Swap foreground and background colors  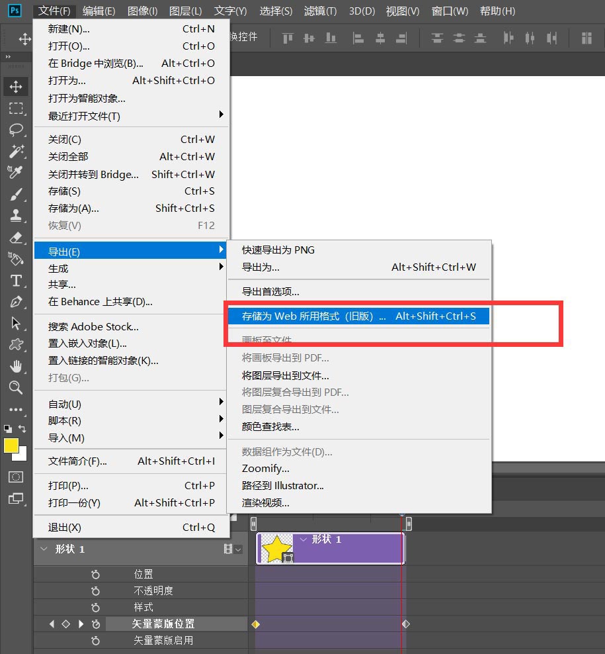click(x=22, y=428)
